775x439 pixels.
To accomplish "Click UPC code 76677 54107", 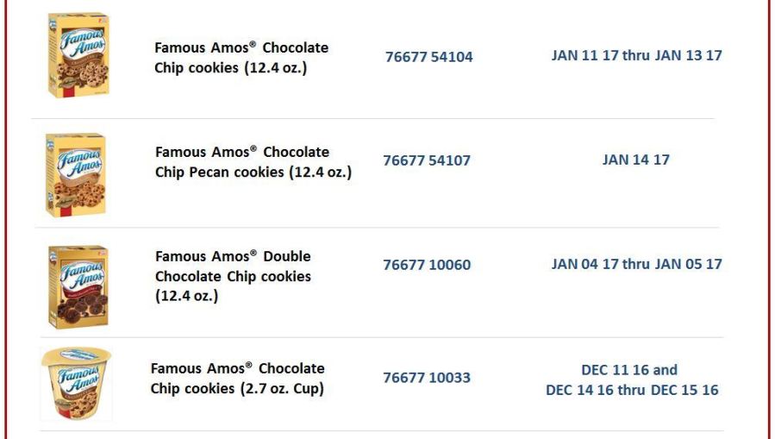I will point(427,160).
